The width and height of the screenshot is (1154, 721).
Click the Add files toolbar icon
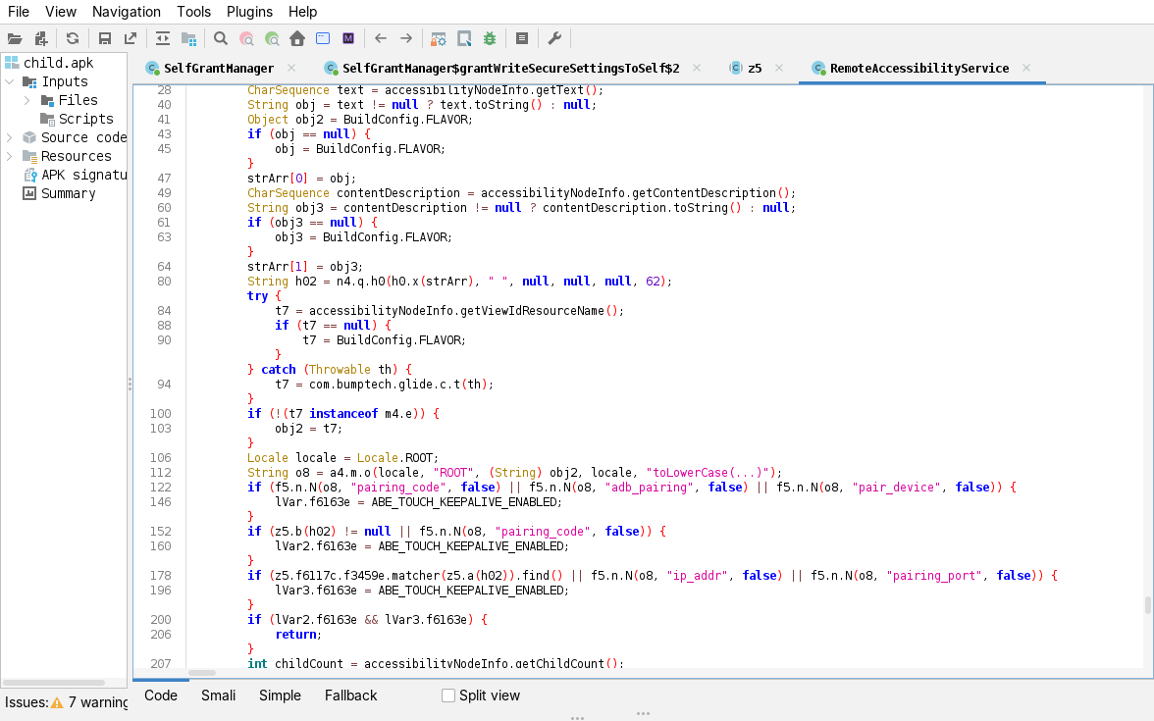tap(41, 38)
